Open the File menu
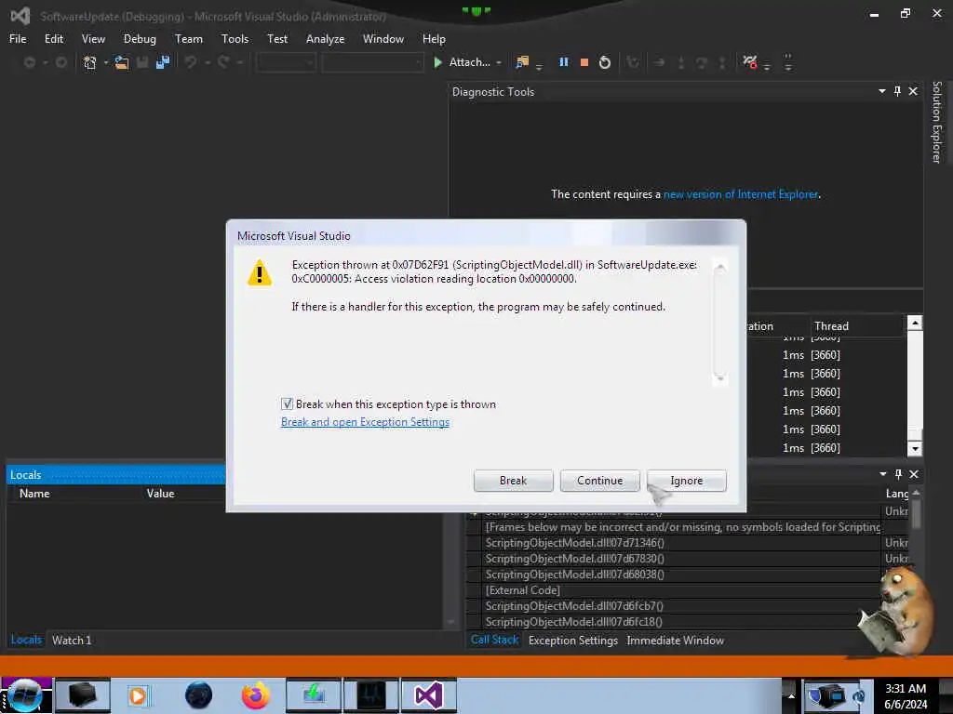Screen dimensions: 953x714 click(x=18, y=39)
